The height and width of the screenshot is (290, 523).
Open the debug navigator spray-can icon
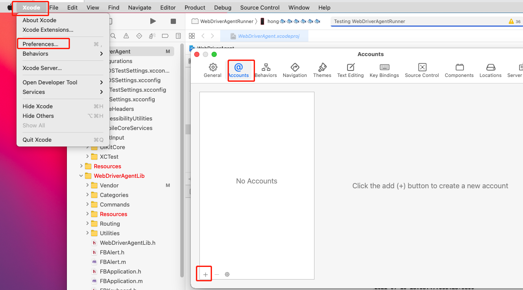152,36
